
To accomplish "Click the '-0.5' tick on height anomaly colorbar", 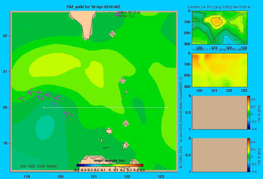I will pos(76,170).
